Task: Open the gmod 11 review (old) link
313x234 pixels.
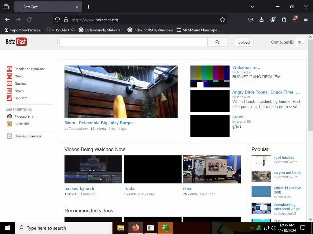Action: (287, 190)
